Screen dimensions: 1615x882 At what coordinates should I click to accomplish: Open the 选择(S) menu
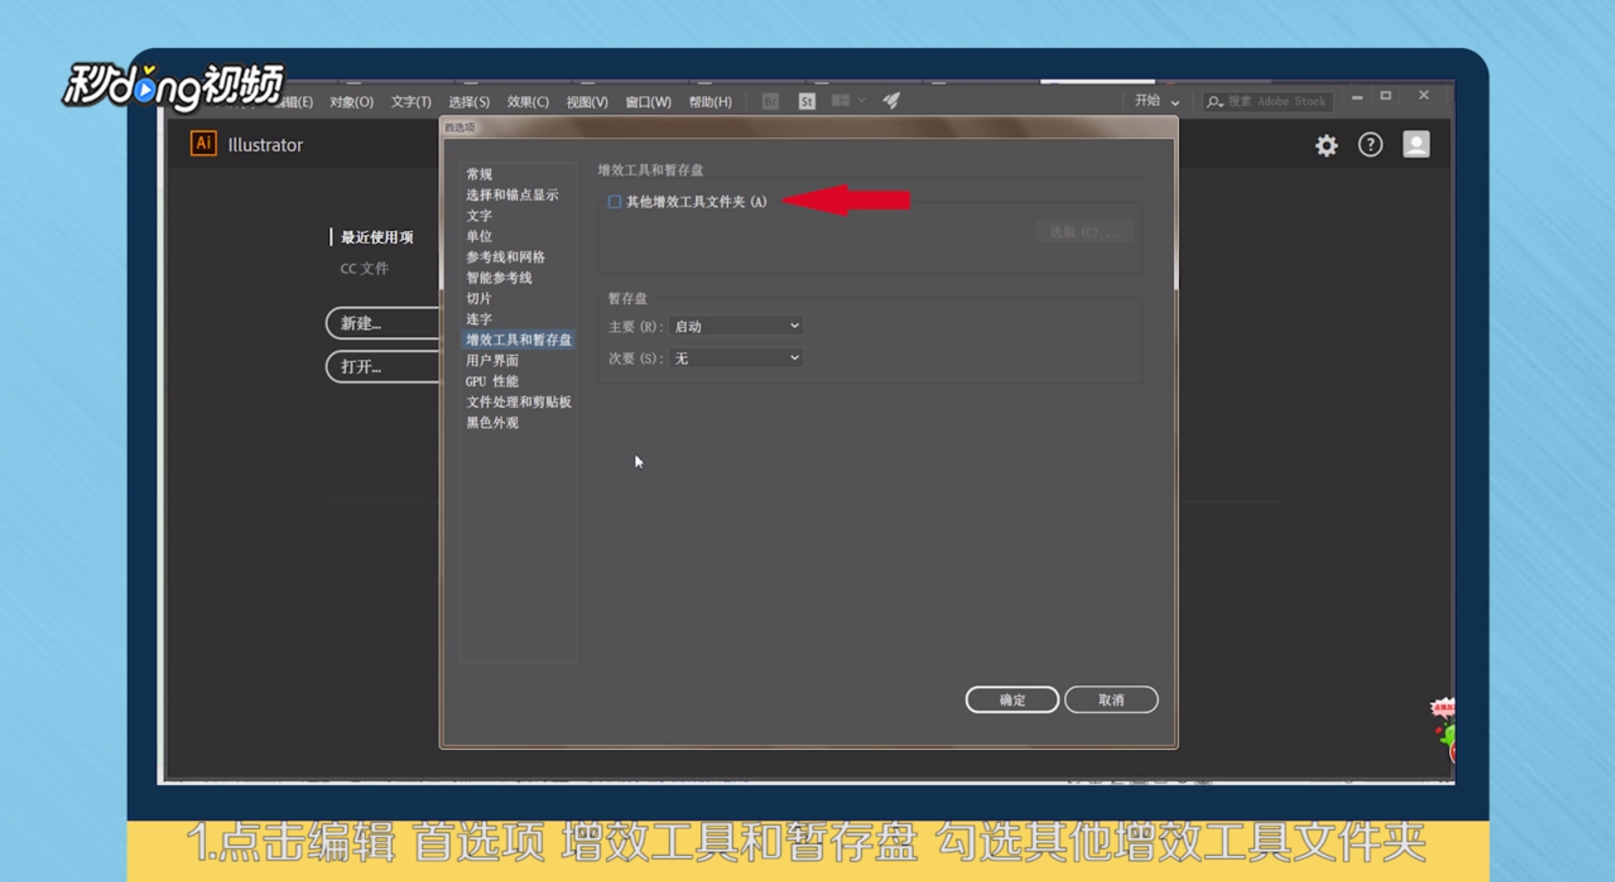point(469,102)
